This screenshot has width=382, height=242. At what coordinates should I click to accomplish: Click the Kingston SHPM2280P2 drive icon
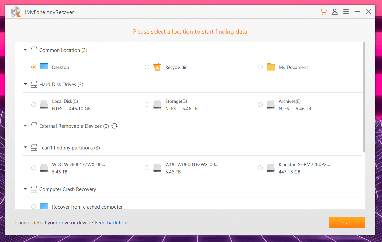(x=270, y=168)
